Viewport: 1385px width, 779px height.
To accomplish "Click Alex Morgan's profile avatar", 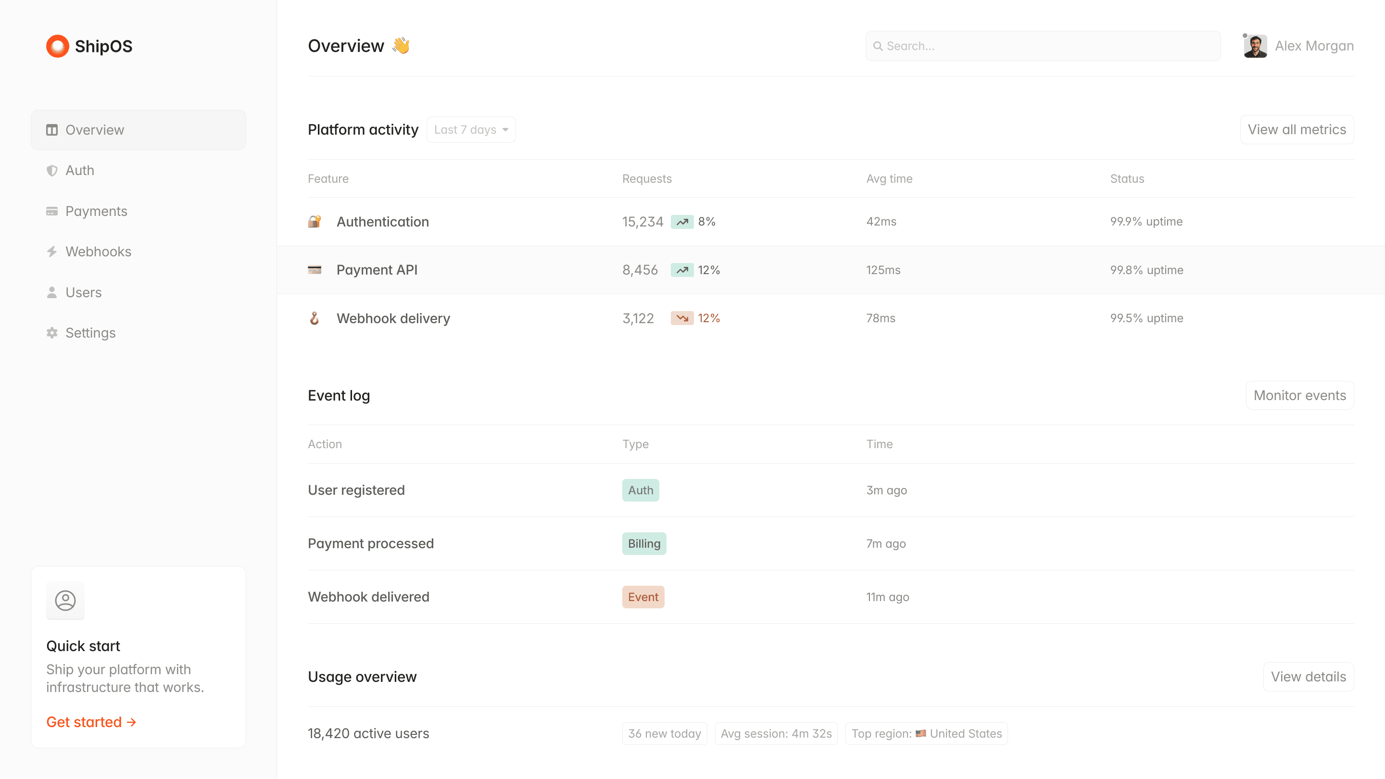I will 1256,46.
